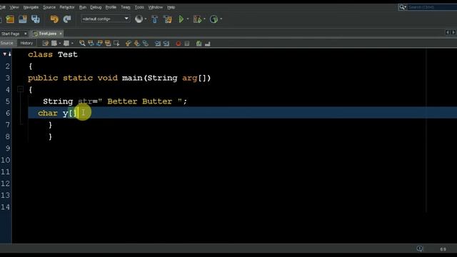Image resolution: width=457 pixels, height=257 pixels.
Task: Open the Refactor menu
Action: 67,7
